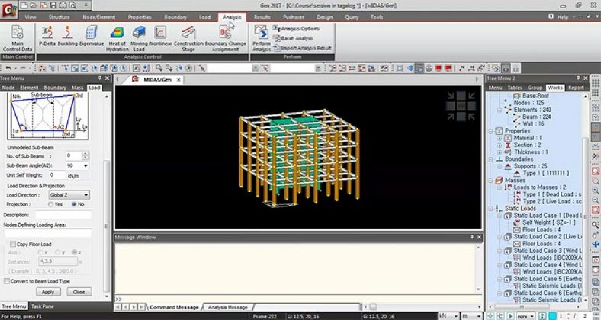Open Main Control Data
Viewport: 601px width, 320px height.
18,38
